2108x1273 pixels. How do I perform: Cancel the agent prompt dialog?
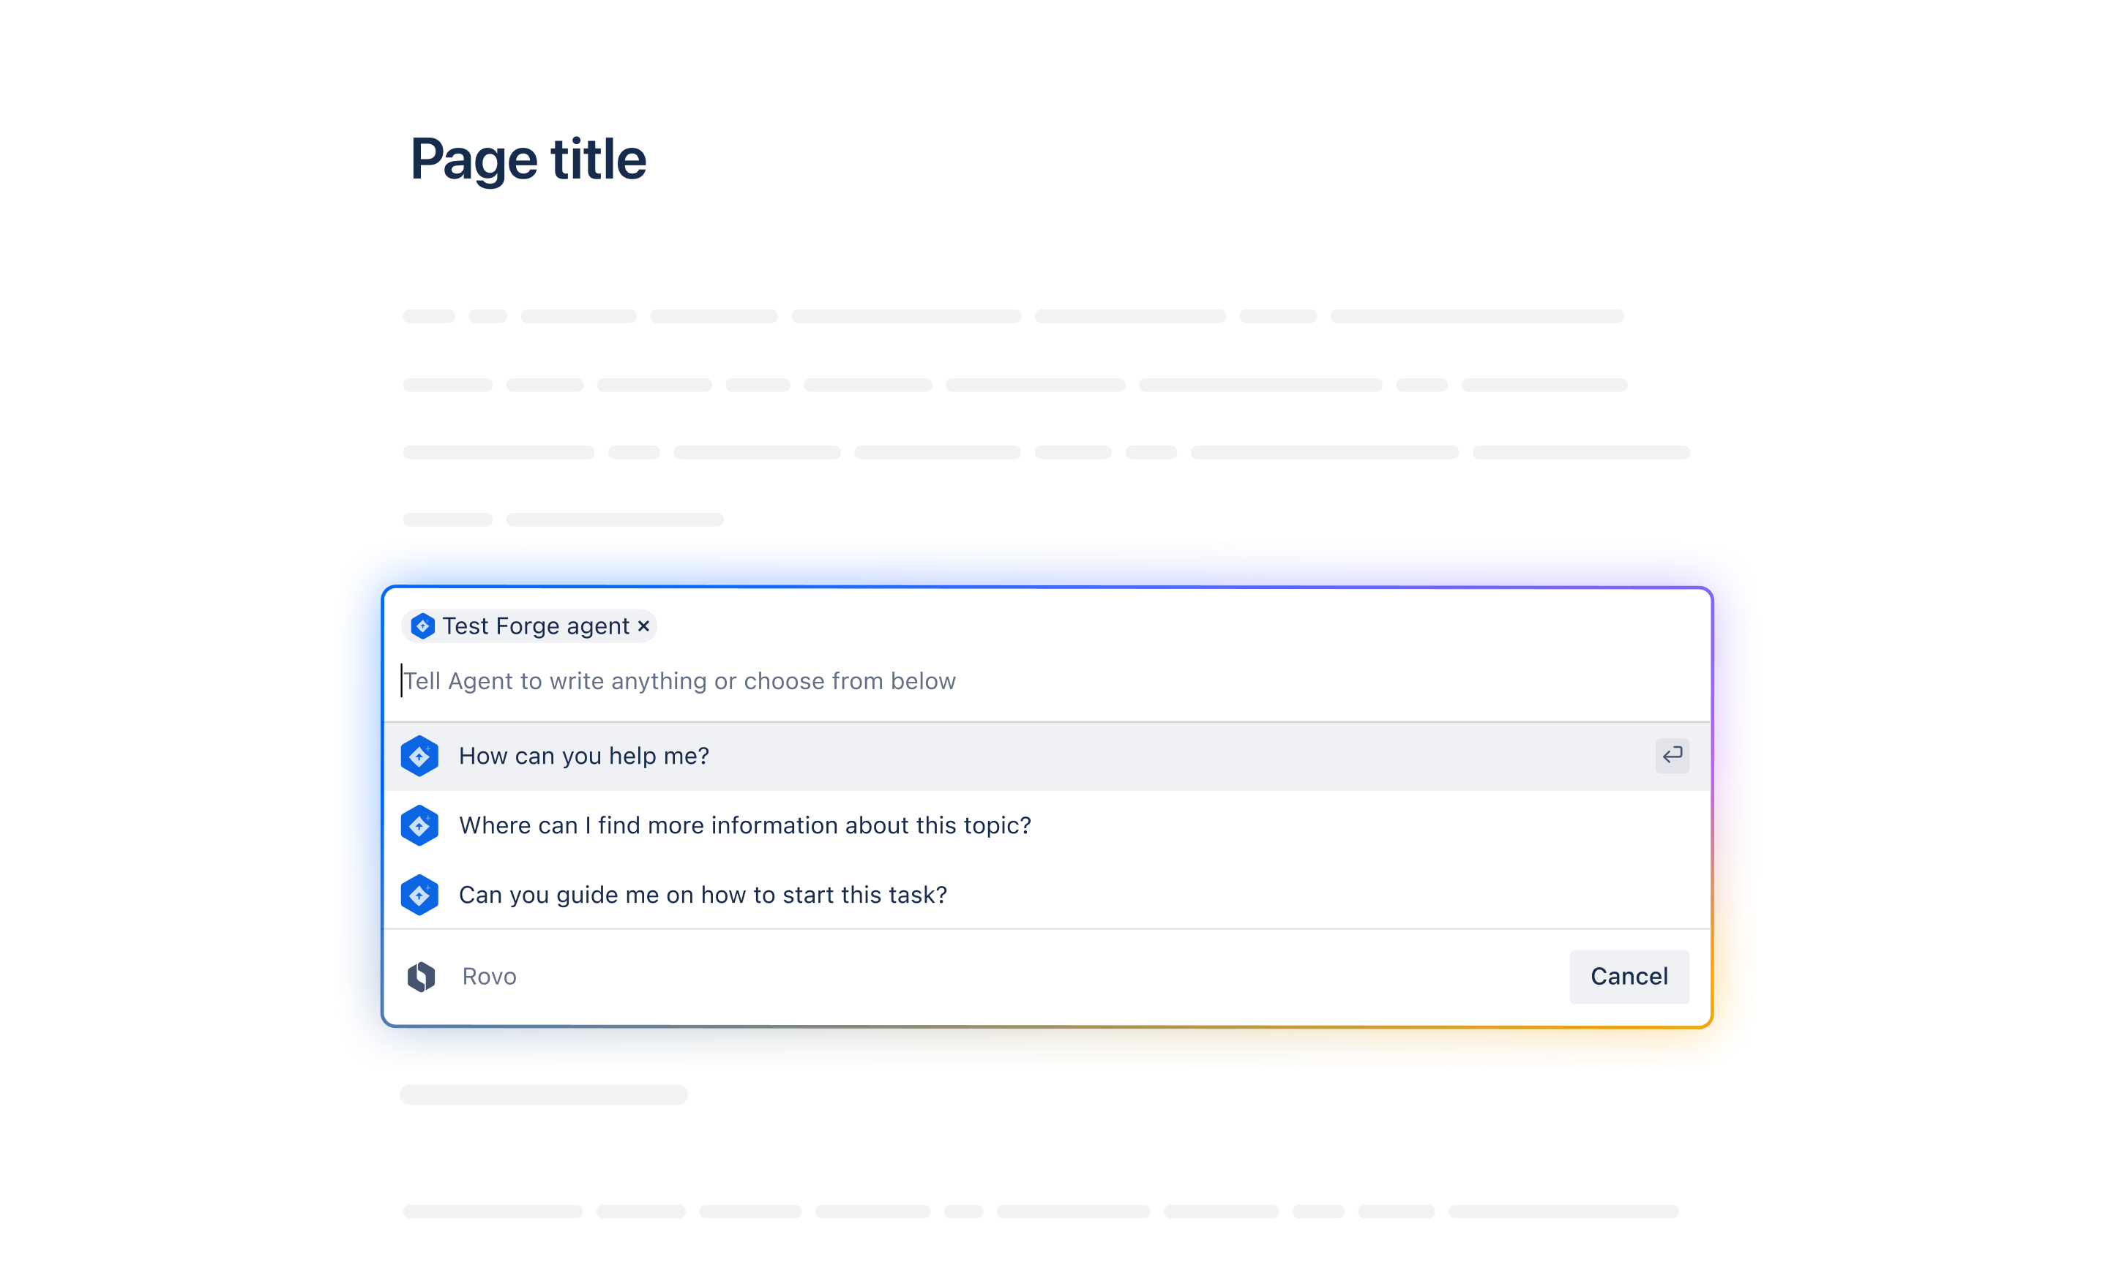click(x=1629, y=977)
